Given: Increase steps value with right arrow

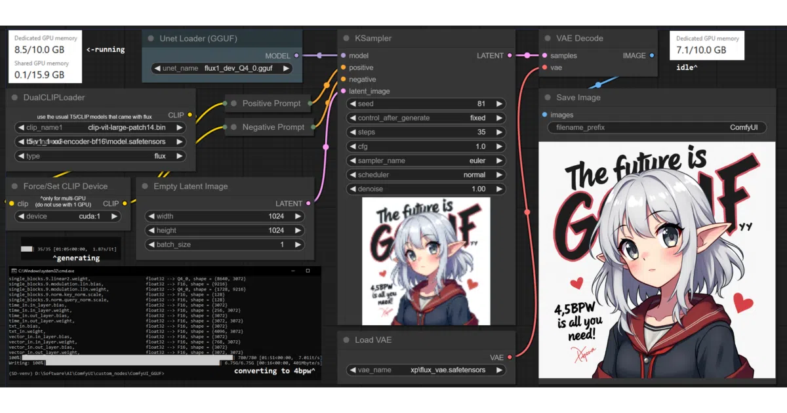Looking at the screenshot, I should coord(500,132).
